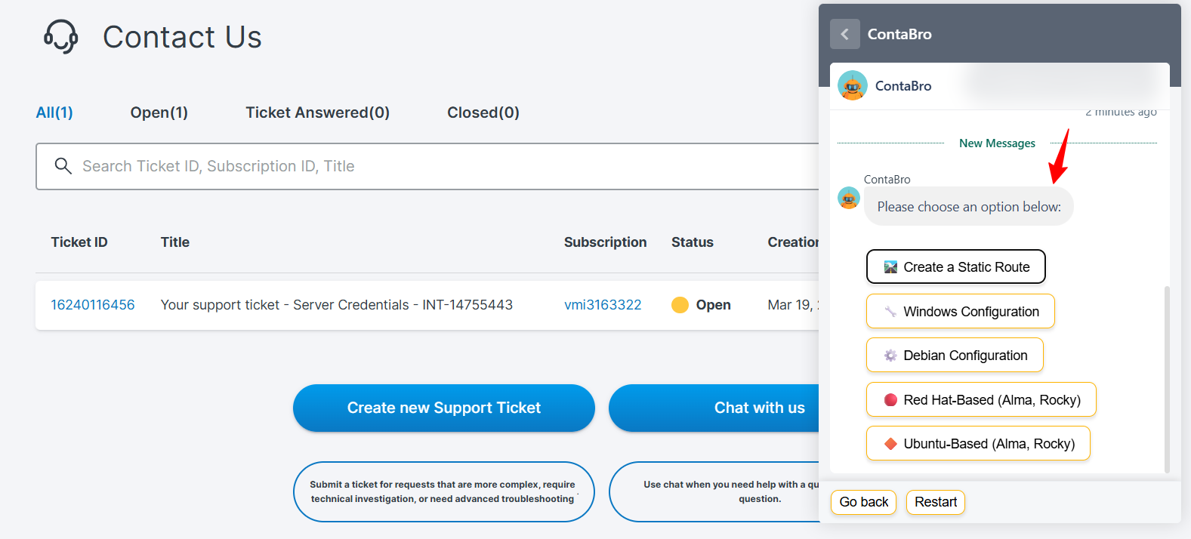Viewport: 1191px width, 539px height.
Task: Click the Debian Configuration gear icon
Action: click(x=891, y=356)
